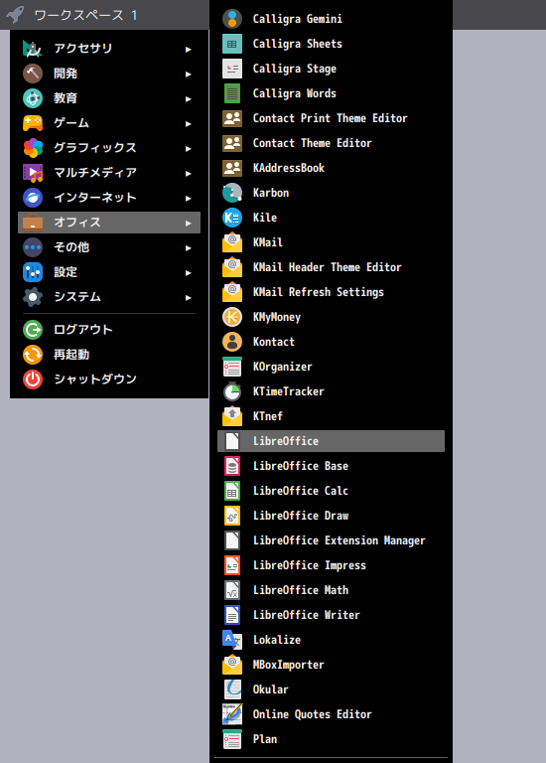Screen dimensions: 546x763
Task: Click the LibreOffice Draw yellow icon
Action: [232, 516]
